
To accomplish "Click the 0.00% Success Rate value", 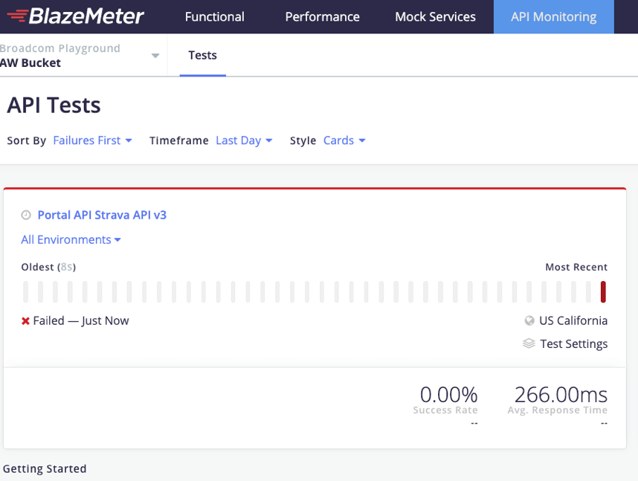I will (x=449, y=394).
